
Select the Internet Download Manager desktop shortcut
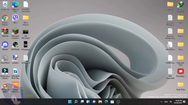[x=180, y=6]
